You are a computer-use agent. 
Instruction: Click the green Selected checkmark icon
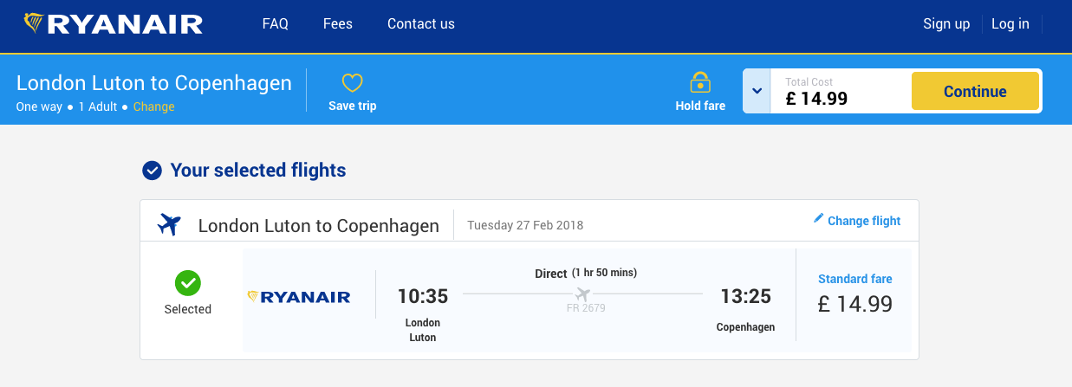[188, 282]
